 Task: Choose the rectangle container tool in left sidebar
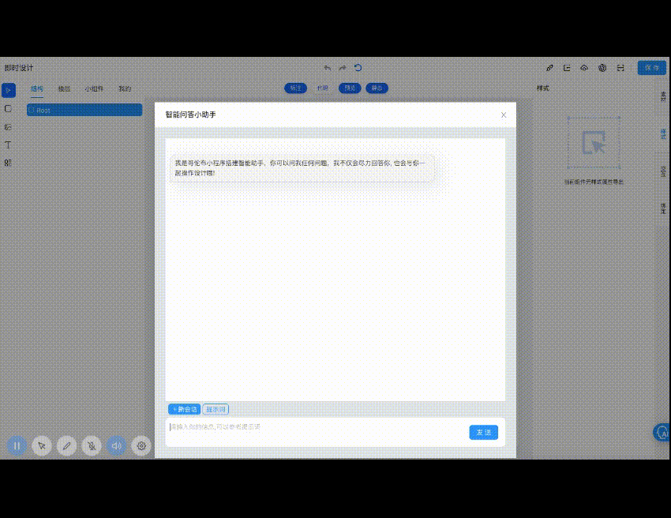coord(8,109)
